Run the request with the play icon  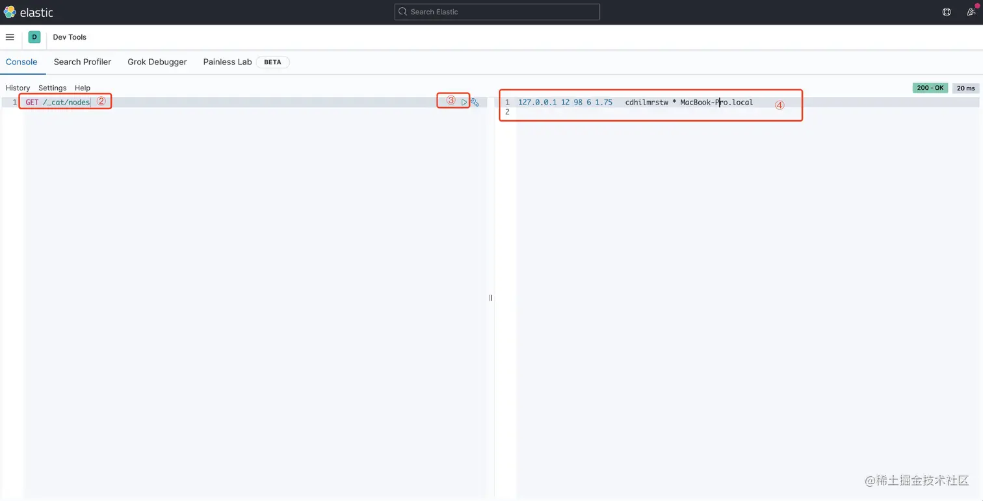pyautogui.click(x=464, y=102)
